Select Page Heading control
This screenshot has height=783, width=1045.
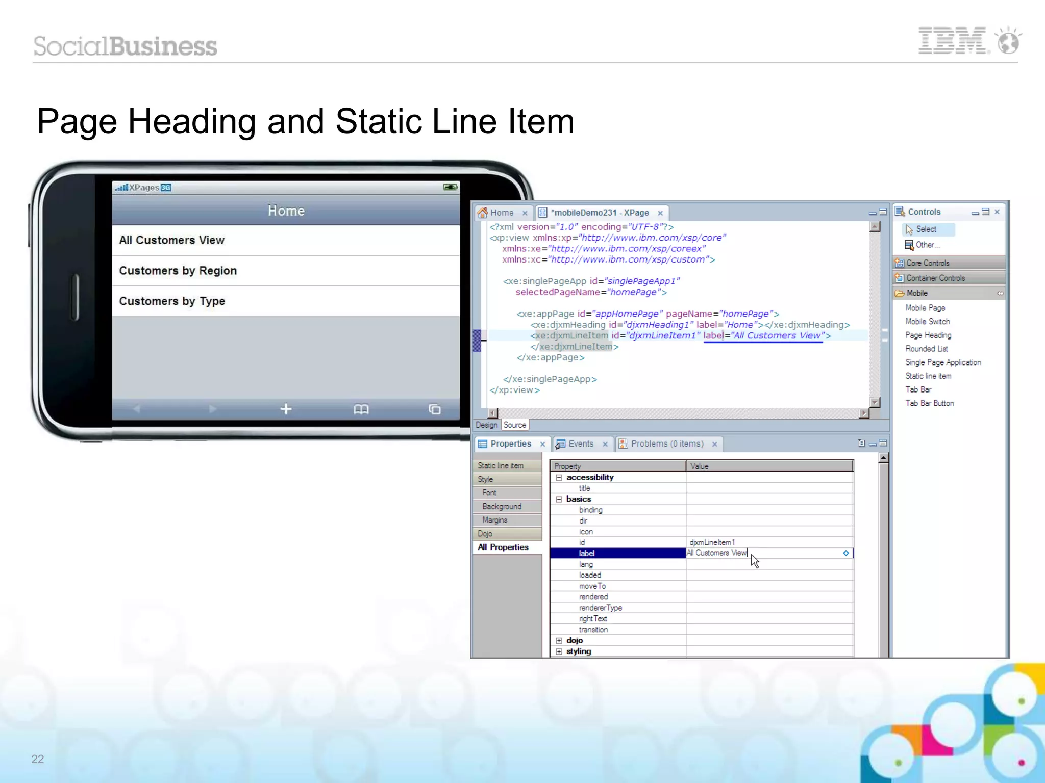(x=928, y=335)
